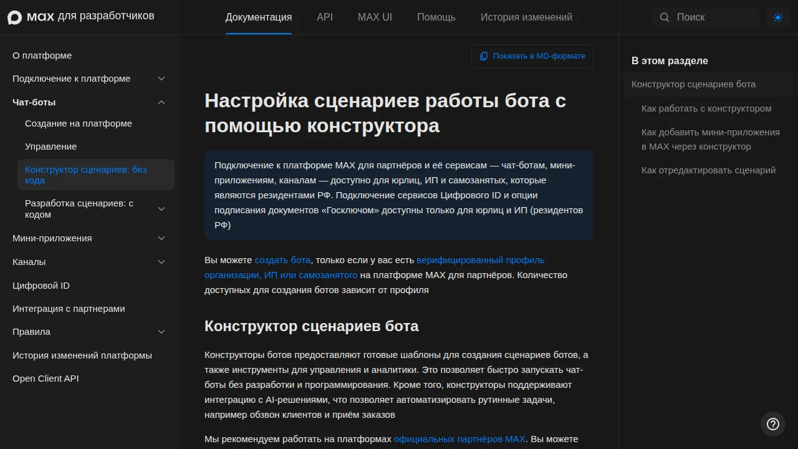This screenshot has width=798, height=449.
Task: Open Управление in the sidebar
Action: click(x=51, y=147)
